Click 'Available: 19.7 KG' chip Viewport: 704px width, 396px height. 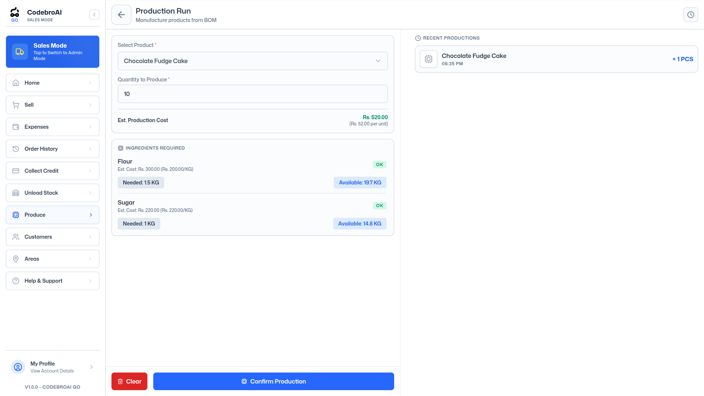pyautogui.click(x=360, y=183)
